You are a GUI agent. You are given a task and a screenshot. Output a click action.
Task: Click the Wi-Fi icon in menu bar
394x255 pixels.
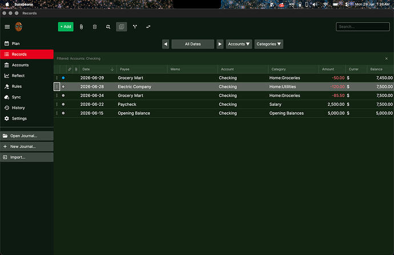point(325,4)
